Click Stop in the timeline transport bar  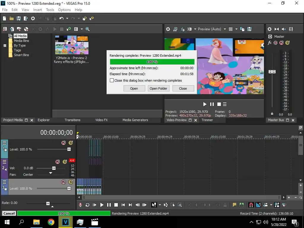pos(116,205)
